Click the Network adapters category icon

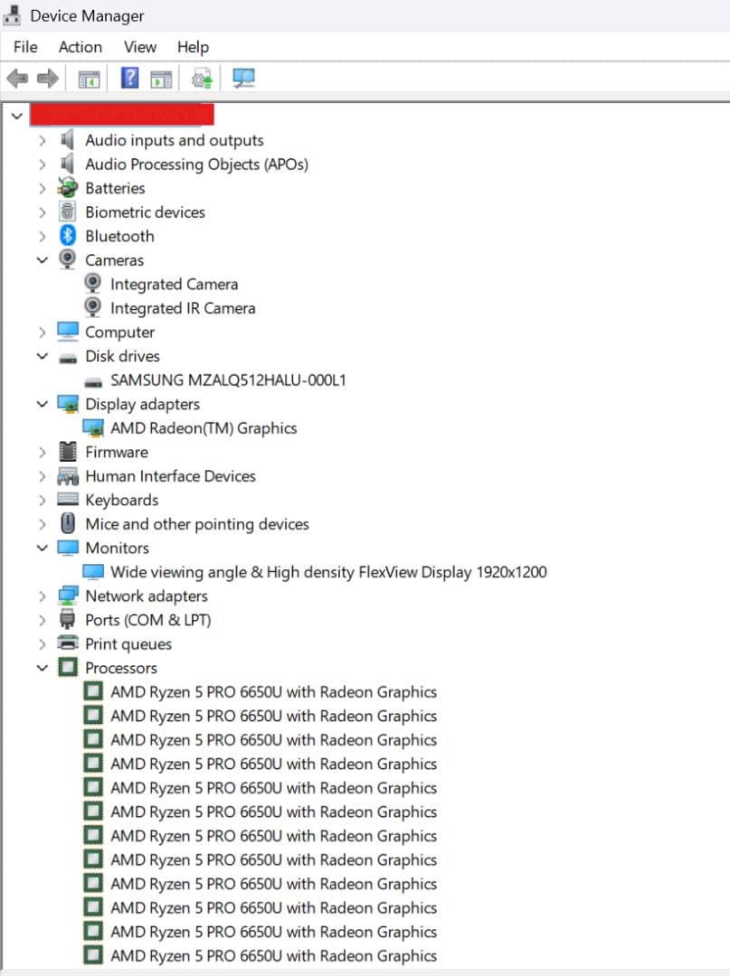67,596
